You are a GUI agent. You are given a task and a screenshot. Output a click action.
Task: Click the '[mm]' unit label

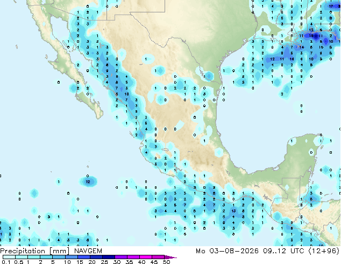(60, 251)
